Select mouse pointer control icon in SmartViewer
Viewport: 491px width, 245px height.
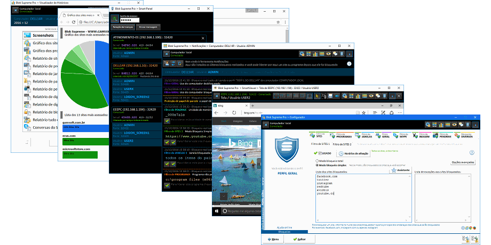pos(317,96)
